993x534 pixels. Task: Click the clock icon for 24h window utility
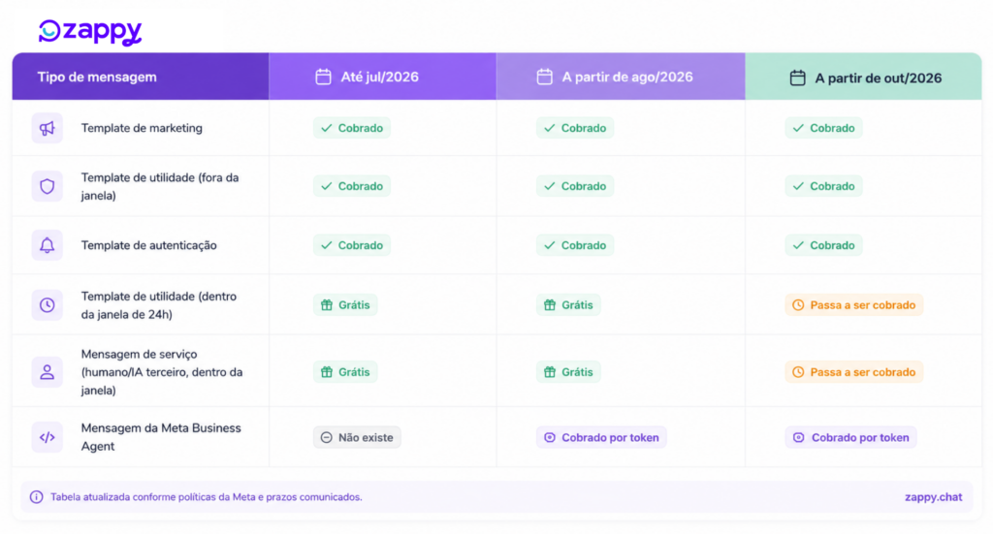[47, 305]
